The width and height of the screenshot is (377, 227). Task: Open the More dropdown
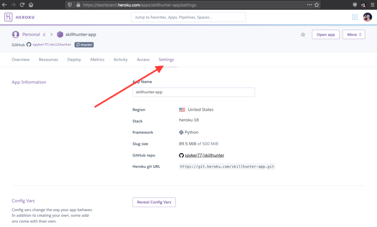point(354,34)
